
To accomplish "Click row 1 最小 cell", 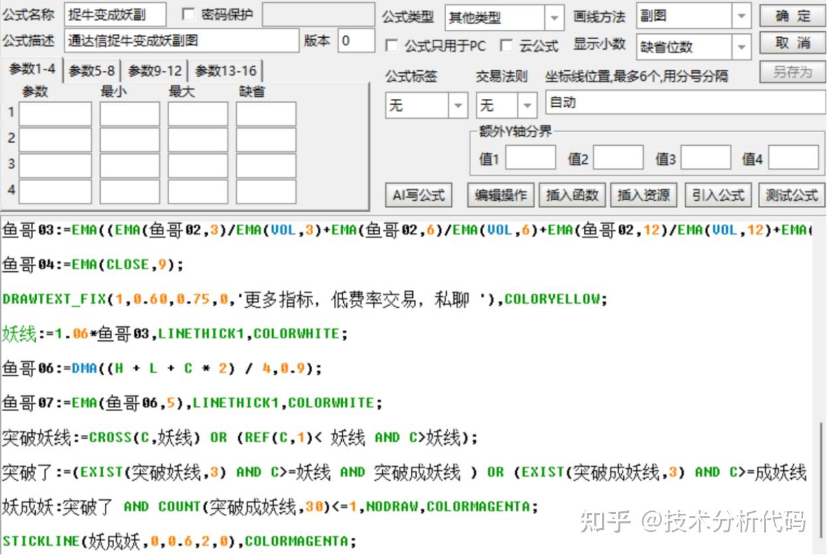I will point(130,114).
